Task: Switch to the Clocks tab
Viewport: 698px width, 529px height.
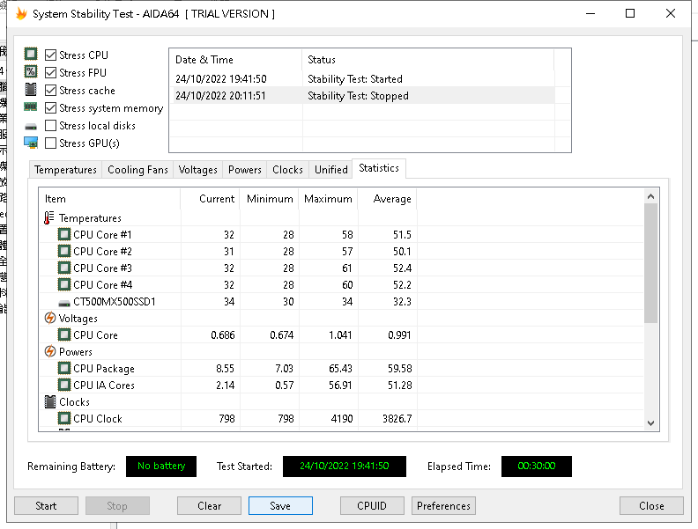Action: click(x=287, y=170)
